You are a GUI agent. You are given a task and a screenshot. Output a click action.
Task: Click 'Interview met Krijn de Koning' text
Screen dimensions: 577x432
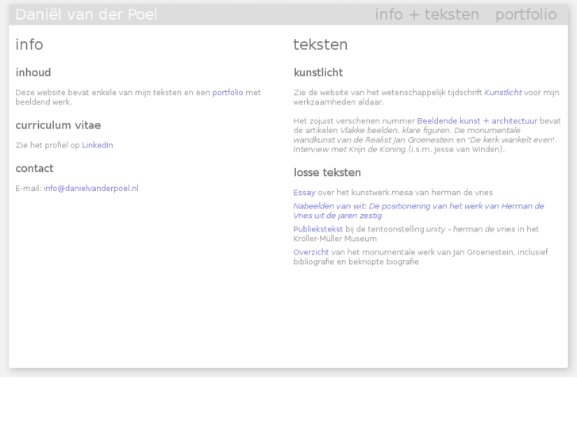349,149
